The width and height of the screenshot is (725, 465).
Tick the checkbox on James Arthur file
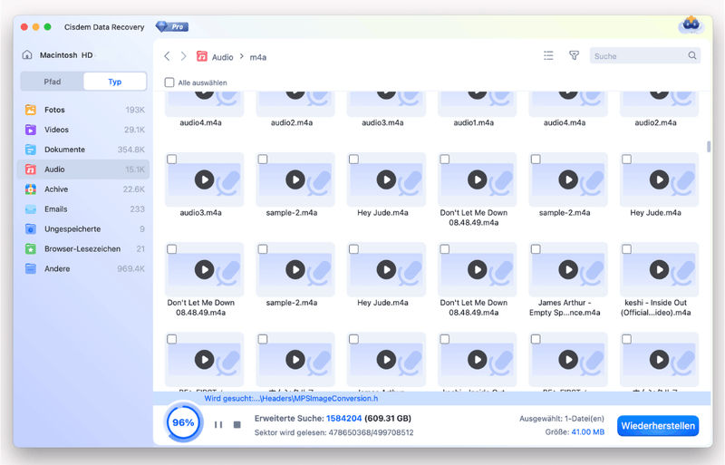point(536,249)
